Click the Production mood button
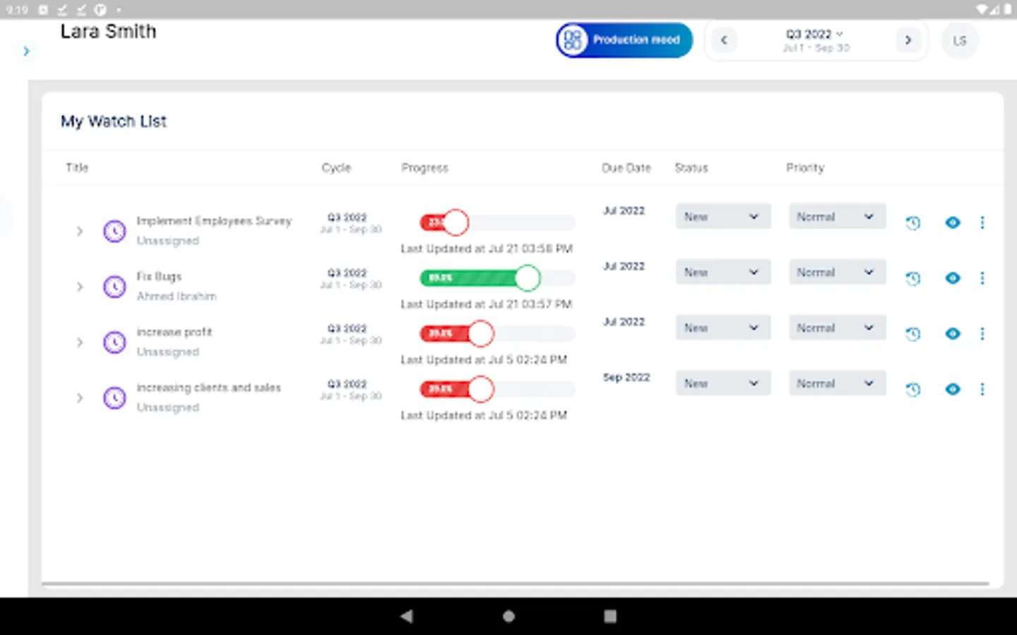 point(624,40)
